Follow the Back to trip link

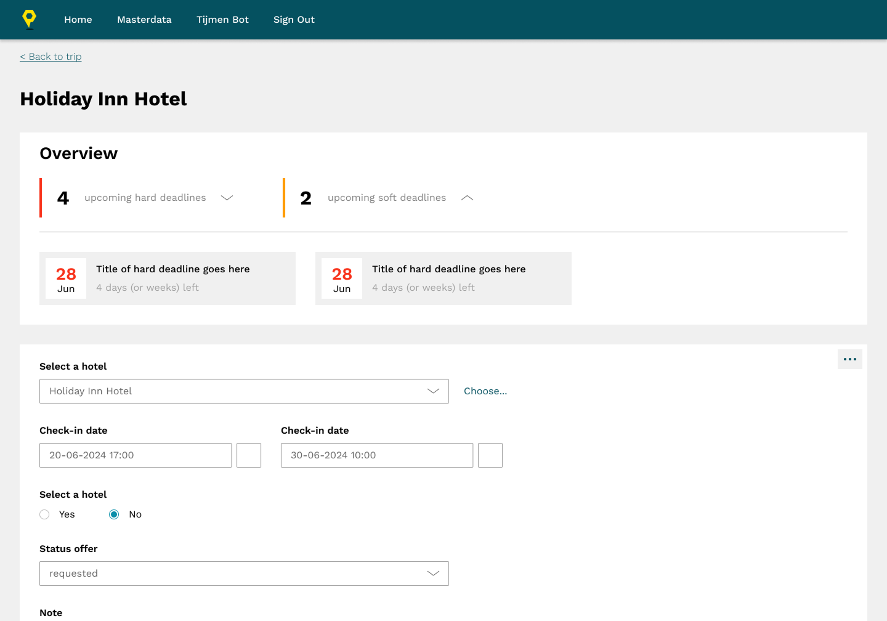[51, 57]
